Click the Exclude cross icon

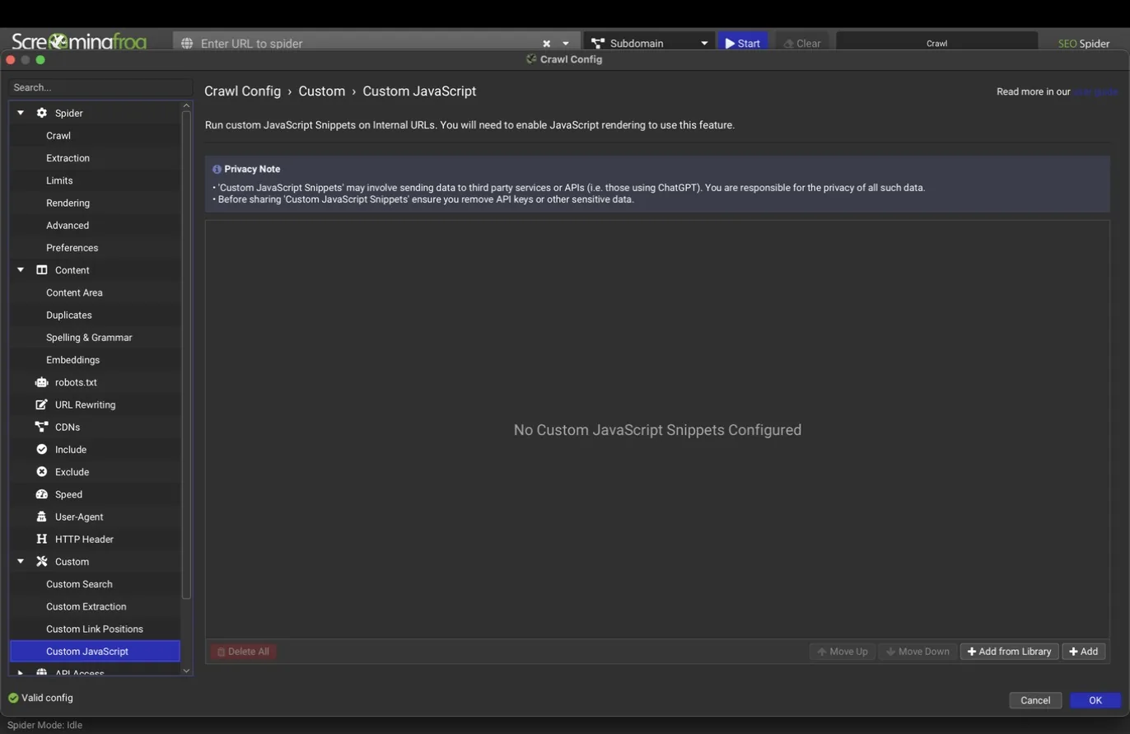tap(41, 472)
